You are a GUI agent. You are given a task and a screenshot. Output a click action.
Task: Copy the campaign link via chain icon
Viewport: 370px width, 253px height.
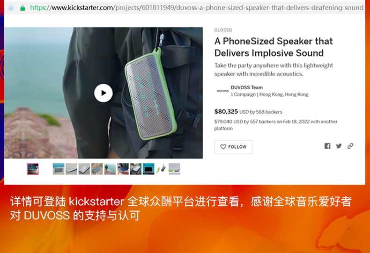350,146
